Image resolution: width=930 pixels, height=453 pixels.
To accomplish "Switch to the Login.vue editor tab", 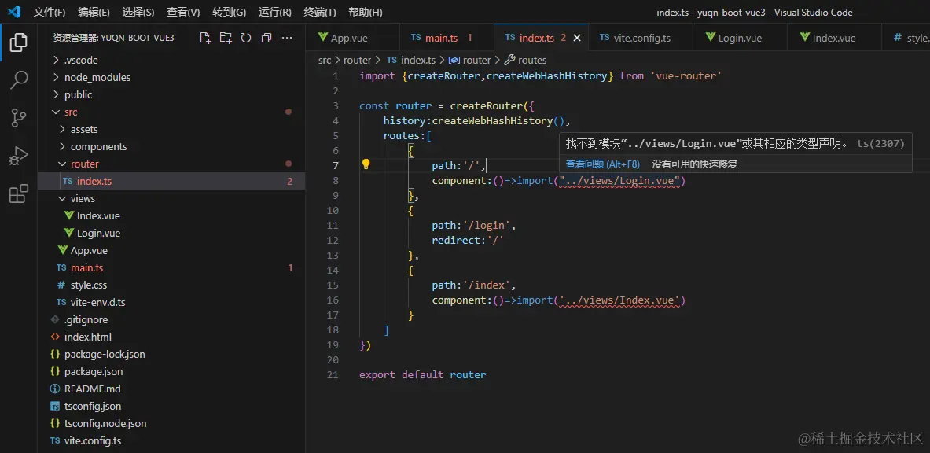I will pyautogui.click(x=741, y=38).
